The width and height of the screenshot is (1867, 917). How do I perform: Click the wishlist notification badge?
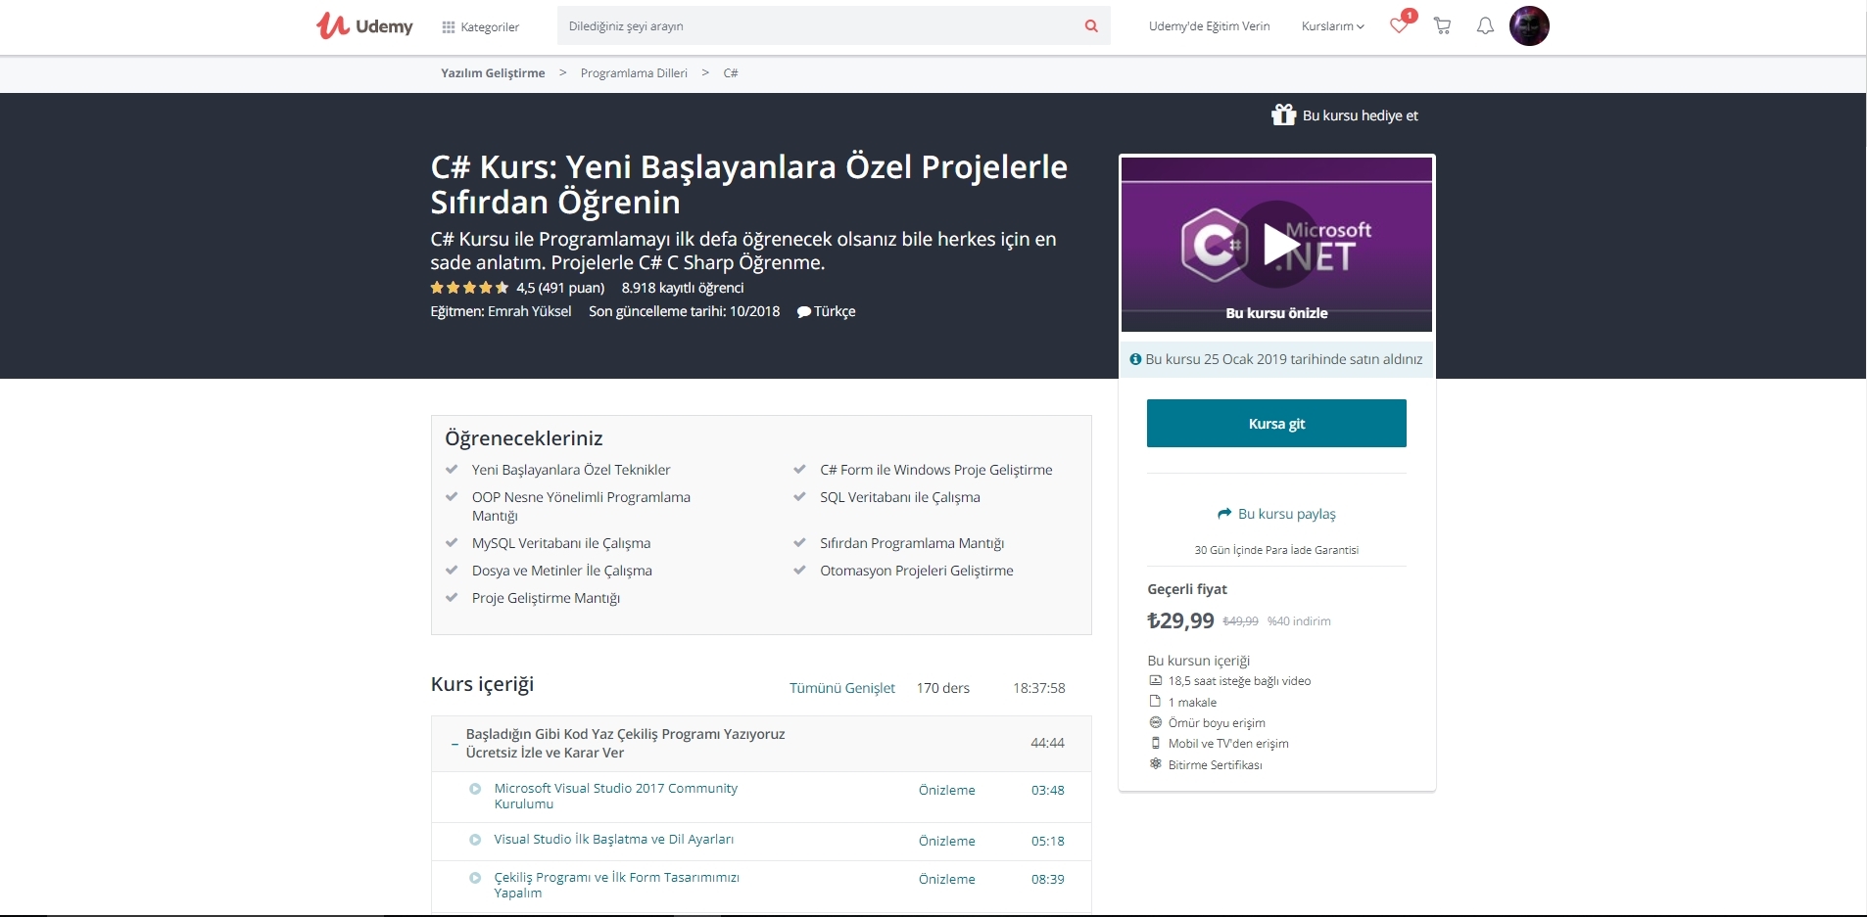1409,15
